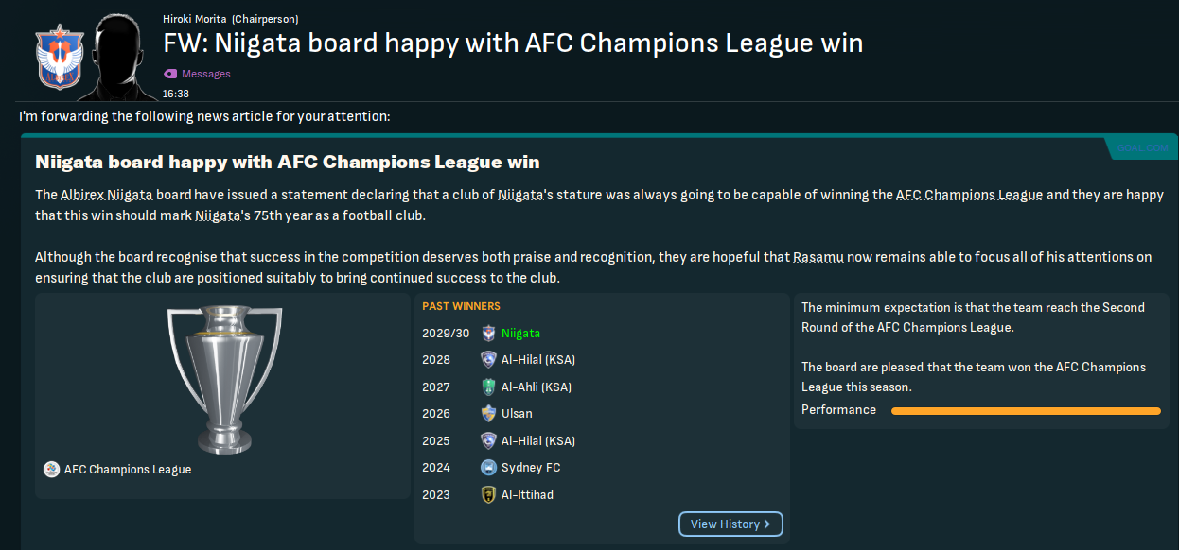Open the Messages category link
Image resolution: width=1179 pixels, height=550 pixels.
(x=205, y=74)
